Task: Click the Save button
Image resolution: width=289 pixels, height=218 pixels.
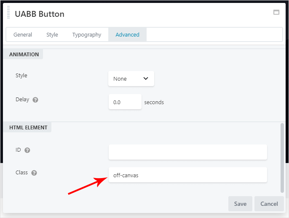Action: pos(240,204)
